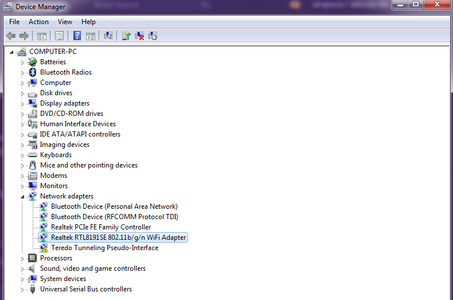Select the Human Interface Devices label

point(78,124)
